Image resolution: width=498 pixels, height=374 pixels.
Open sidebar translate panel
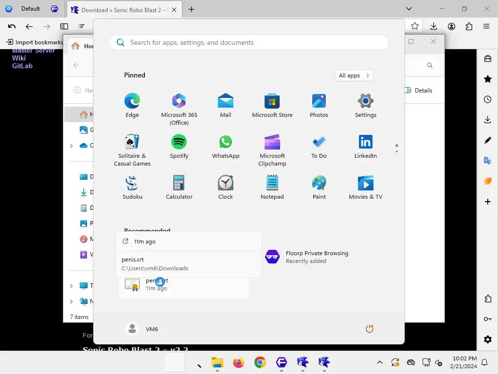pos(488,161)
